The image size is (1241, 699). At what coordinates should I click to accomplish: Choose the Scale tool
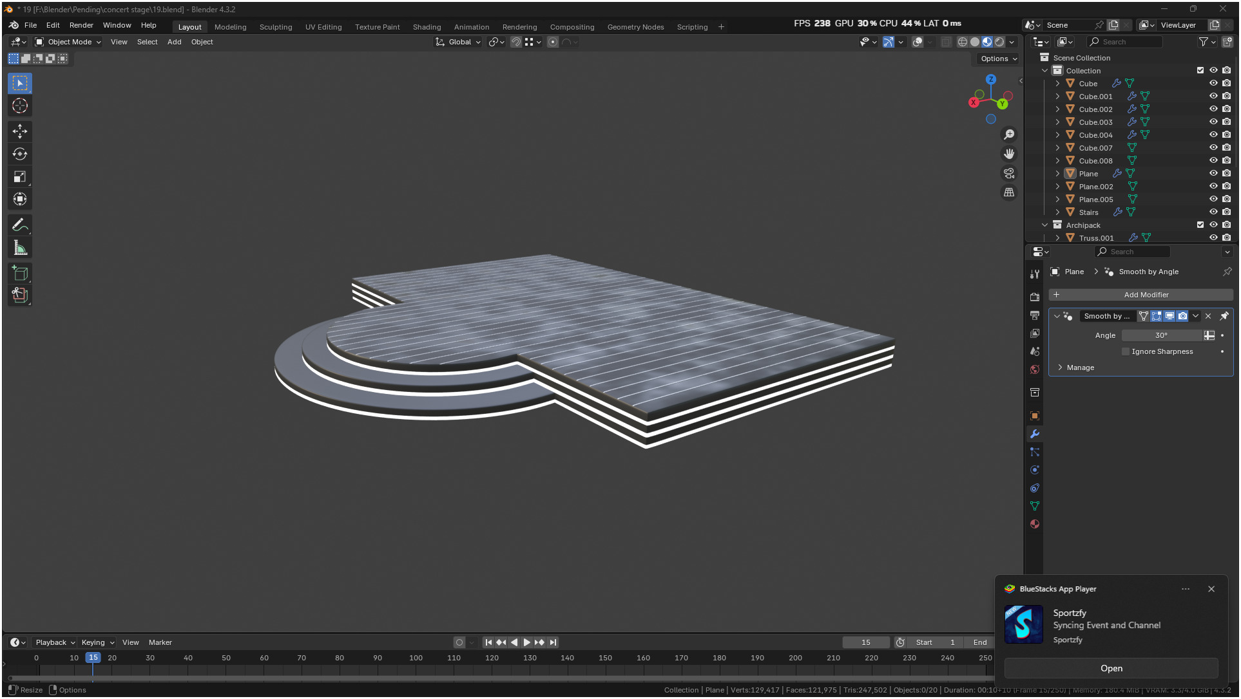point(20,176)
